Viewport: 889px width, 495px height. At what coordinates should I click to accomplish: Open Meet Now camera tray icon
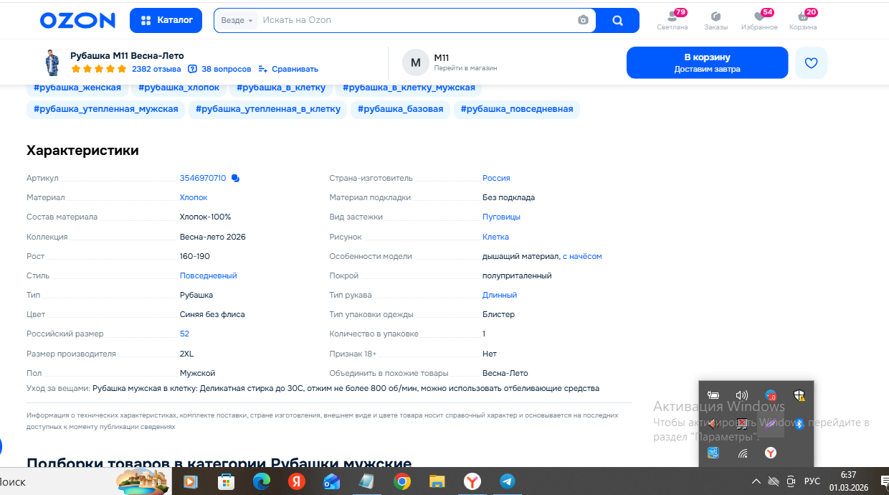[791, 481]
